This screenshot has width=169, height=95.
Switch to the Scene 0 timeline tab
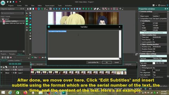3,60
